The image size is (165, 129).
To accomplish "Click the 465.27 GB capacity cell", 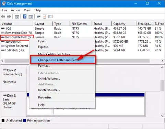I will click(x=120, y=29).
